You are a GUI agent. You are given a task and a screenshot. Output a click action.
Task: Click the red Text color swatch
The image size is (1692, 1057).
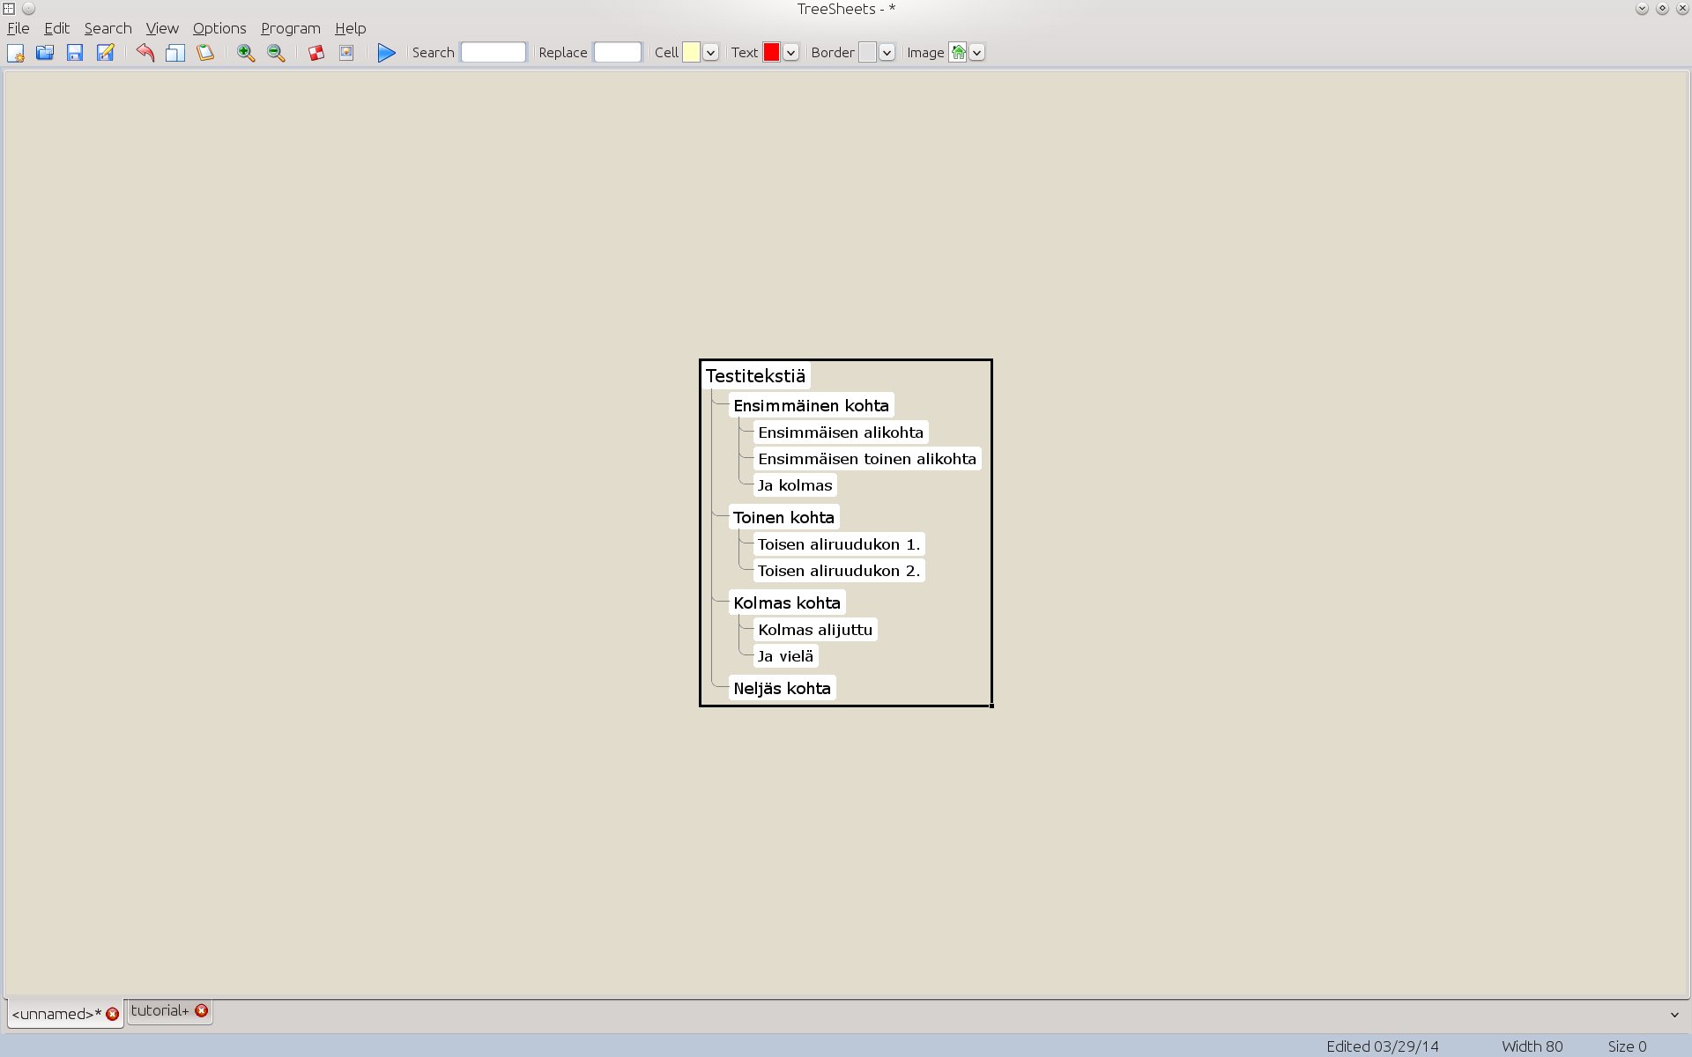(x=771, y=53)
